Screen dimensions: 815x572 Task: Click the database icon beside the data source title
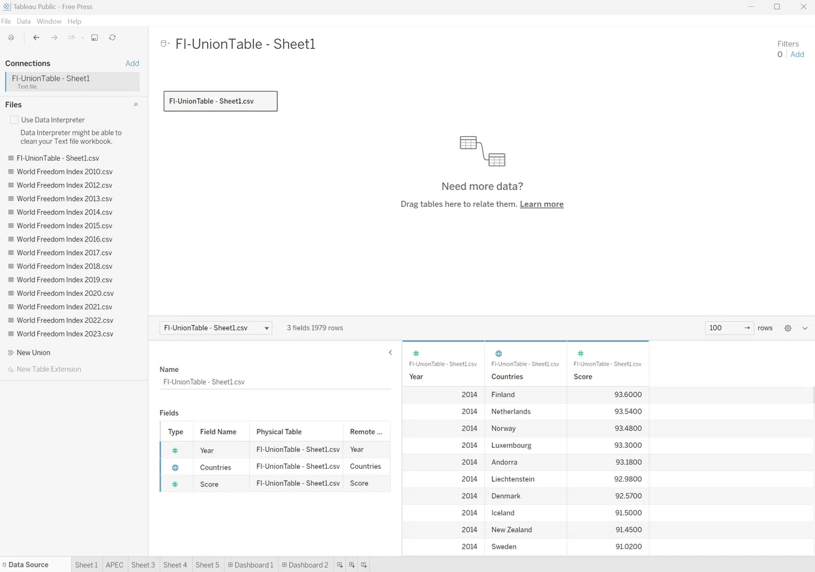click(164, 44)
